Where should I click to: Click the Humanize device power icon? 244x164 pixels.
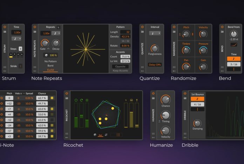click(153, 94)
